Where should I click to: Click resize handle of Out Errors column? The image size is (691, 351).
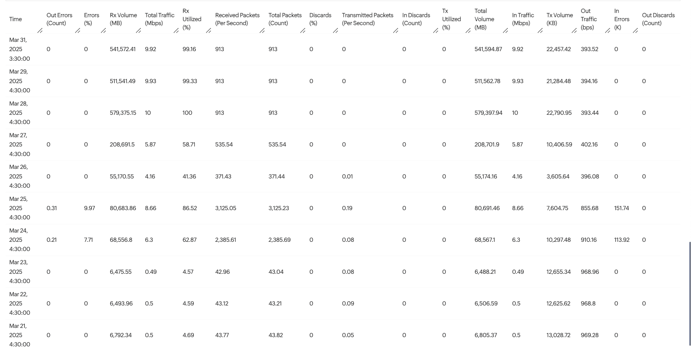(x=77, y=31)
